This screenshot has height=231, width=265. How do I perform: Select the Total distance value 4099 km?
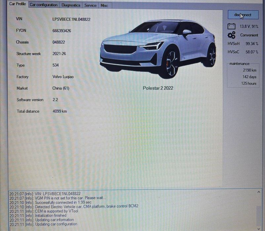60,111
